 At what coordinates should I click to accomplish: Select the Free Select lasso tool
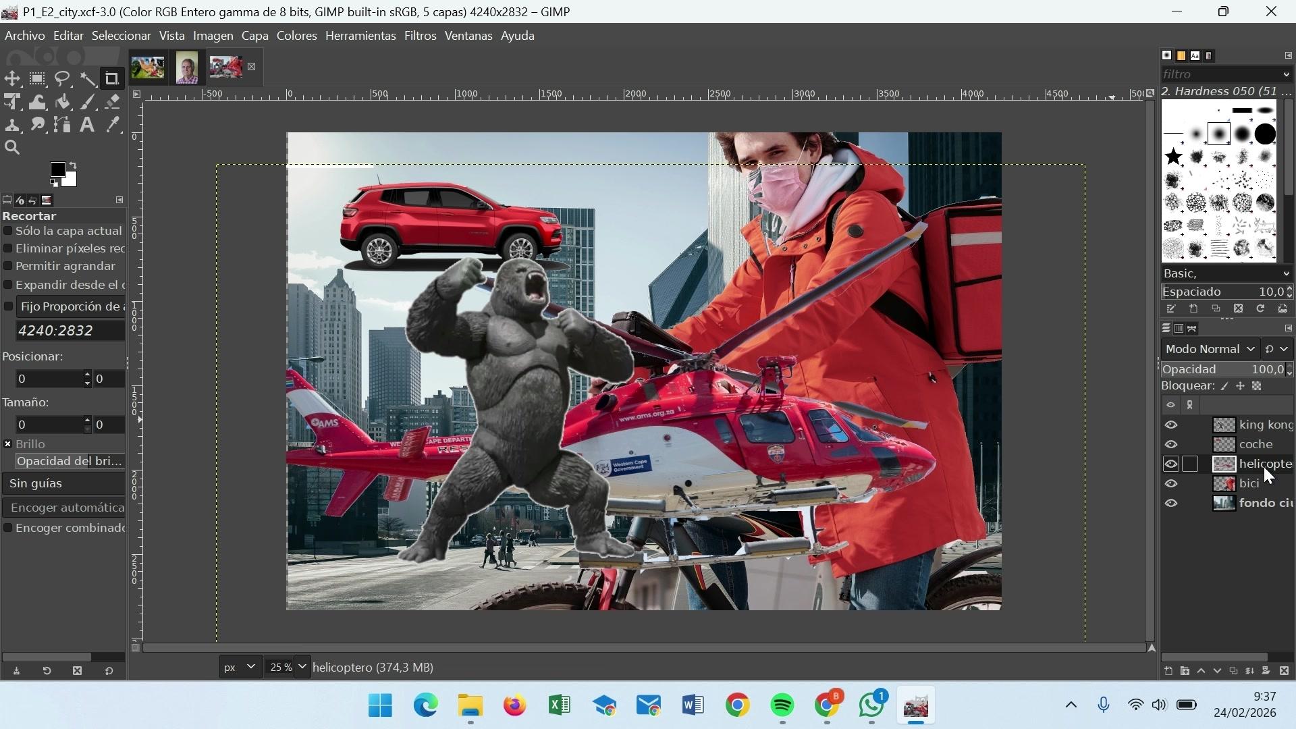point(63,79)
